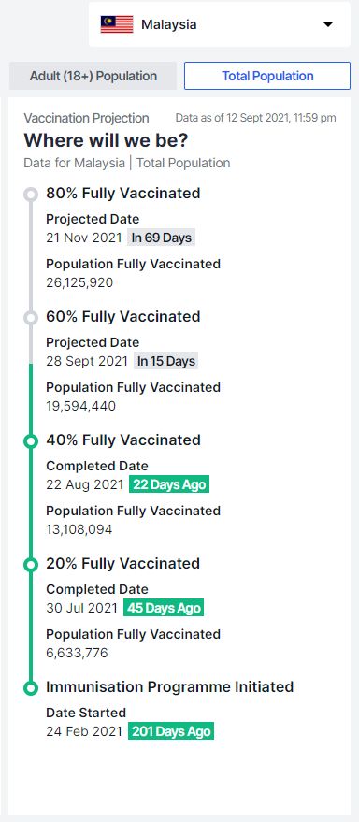
Task: Click the '22 Days Ago' green badge
Action: click(169, 484)
